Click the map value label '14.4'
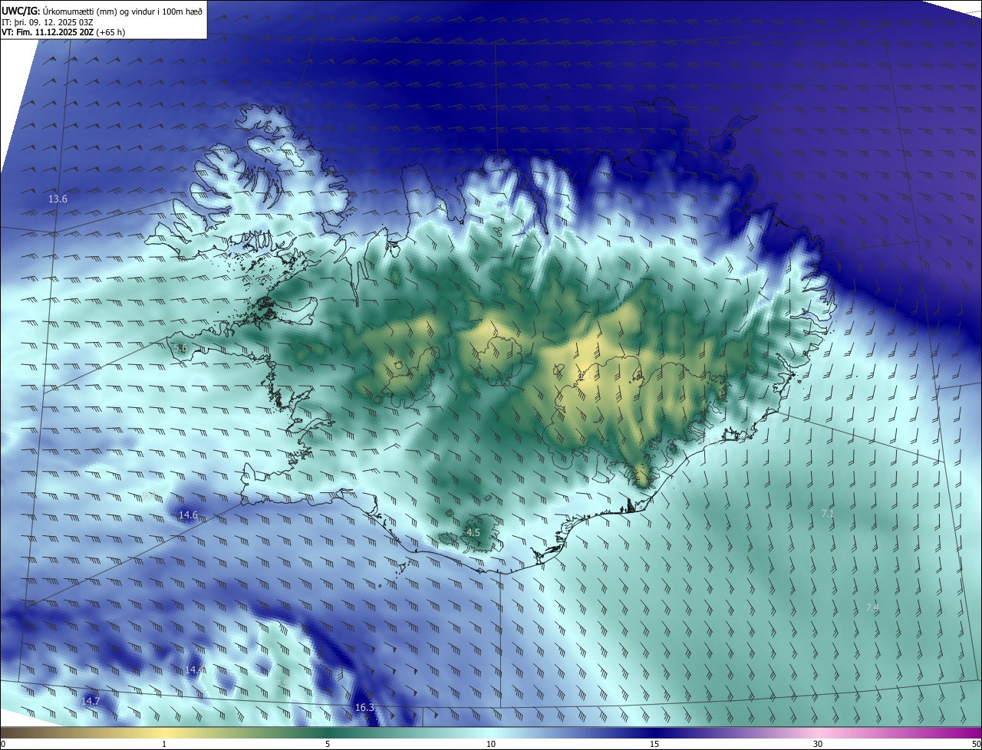Viewport: 982px width, 750px height. [x=194, y=669]
